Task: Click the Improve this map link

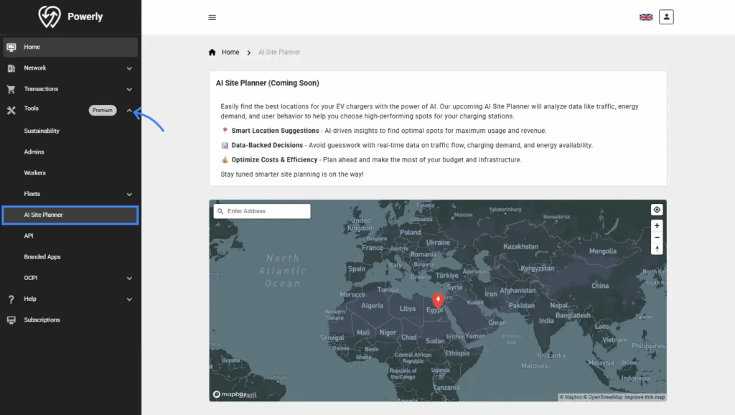Action: pos(644,397)
